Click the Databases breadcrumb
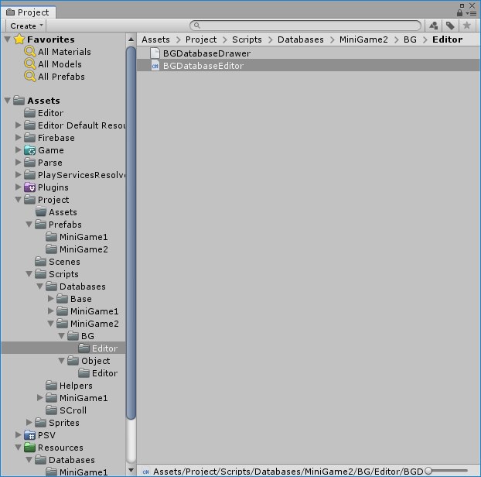 [300, 39]
